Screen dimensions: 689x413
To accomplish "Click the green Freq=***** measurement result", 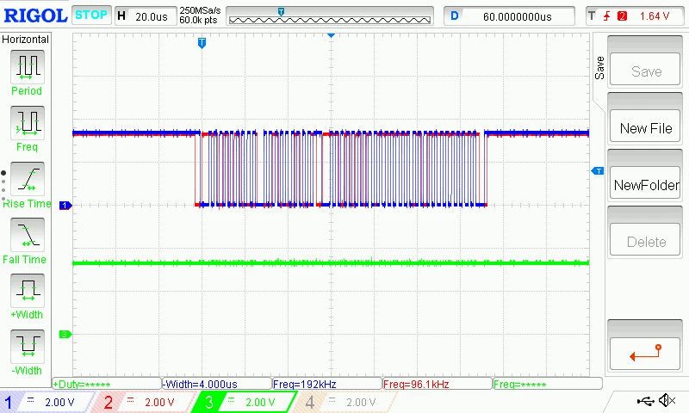I will (x=548, y=384).
